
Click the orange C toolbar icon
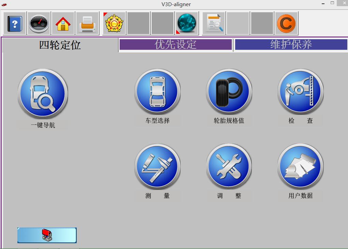[x=286, y=24]
